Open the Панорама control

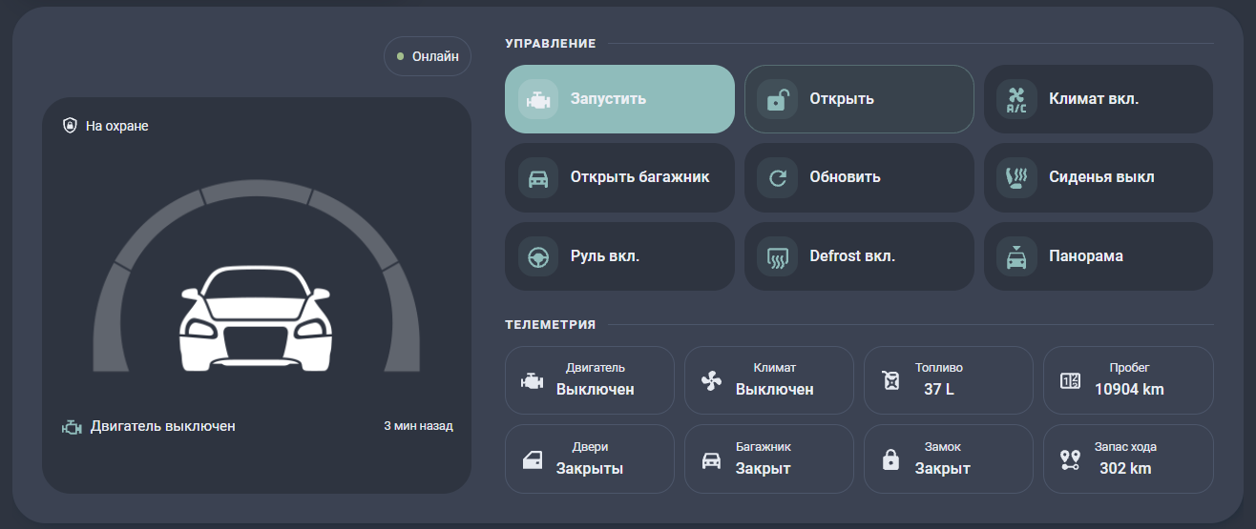coord(1099,256)
